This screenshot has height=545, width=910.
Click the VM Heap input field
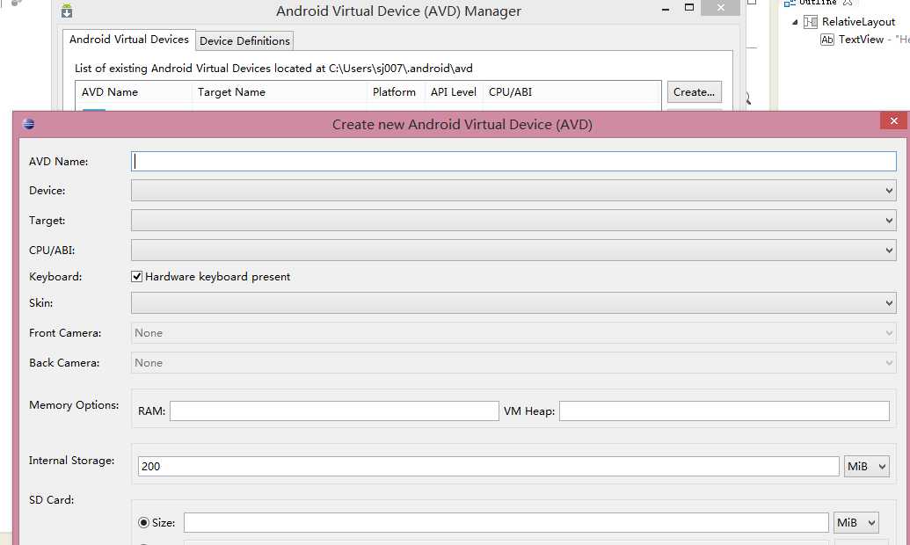(724, 411)
